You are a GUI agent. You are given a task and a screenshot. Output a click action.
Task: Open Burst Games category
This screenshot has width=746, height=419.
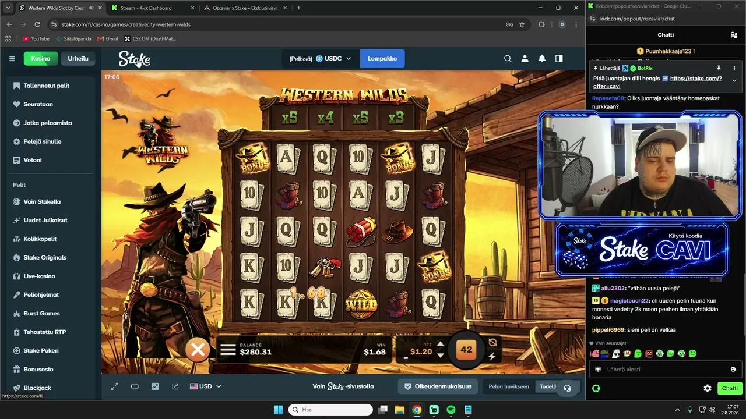(x=51, y=313)
